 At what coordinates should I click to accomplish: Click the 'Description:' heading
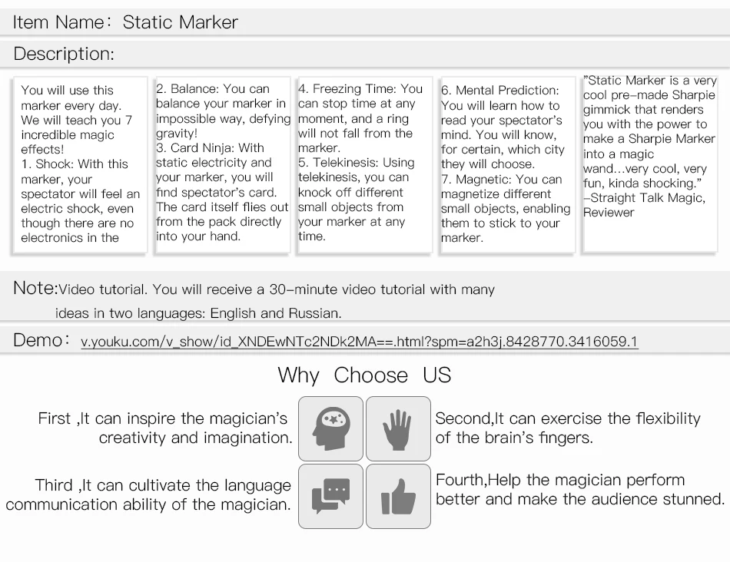point(64,54)
